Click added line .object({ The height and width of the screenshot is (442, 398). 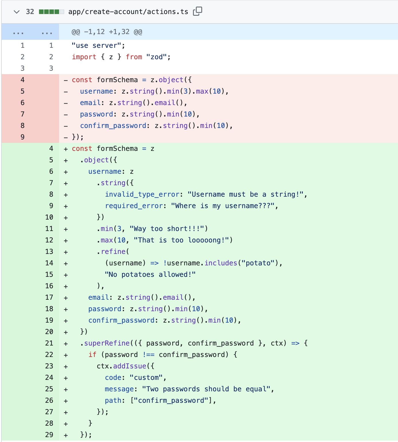(x=99, y=160)
